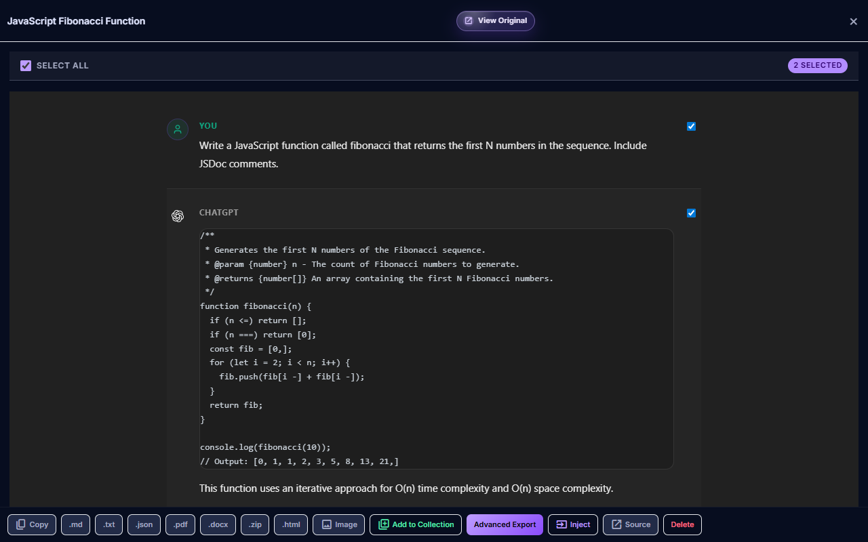Click the CHATGPT sender label
868x542 pixels.
coord(219,213)
